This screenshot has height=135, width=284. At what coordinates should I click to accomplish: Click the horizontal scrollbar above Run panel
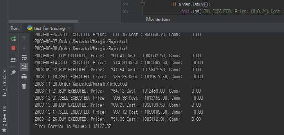coord(43,21)
